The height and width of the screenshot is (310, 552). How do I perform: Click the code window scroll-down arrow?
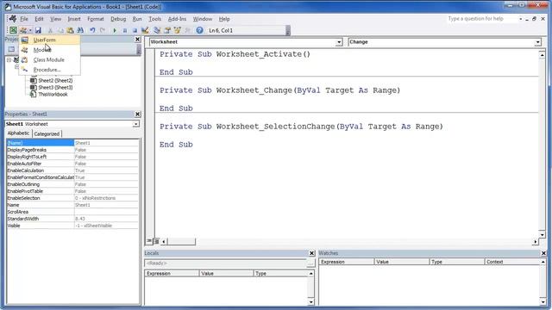click(543, 234)
